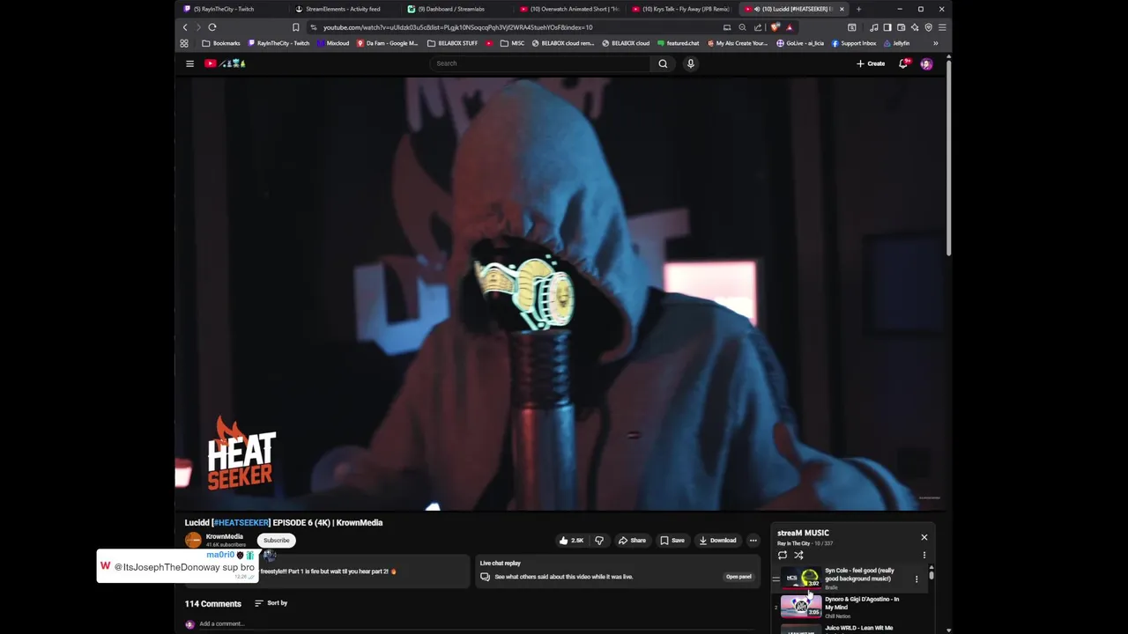
Task: Open the Mixcloud bookmark
Action: 333,43
